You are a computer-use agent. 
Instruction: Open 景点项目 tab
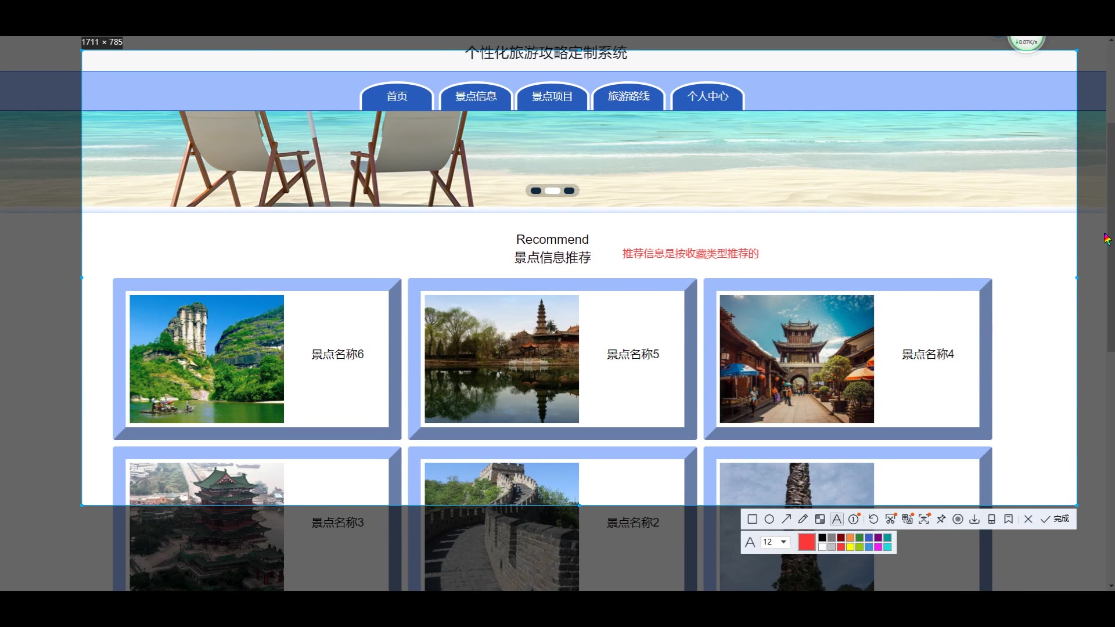(552, 96)
